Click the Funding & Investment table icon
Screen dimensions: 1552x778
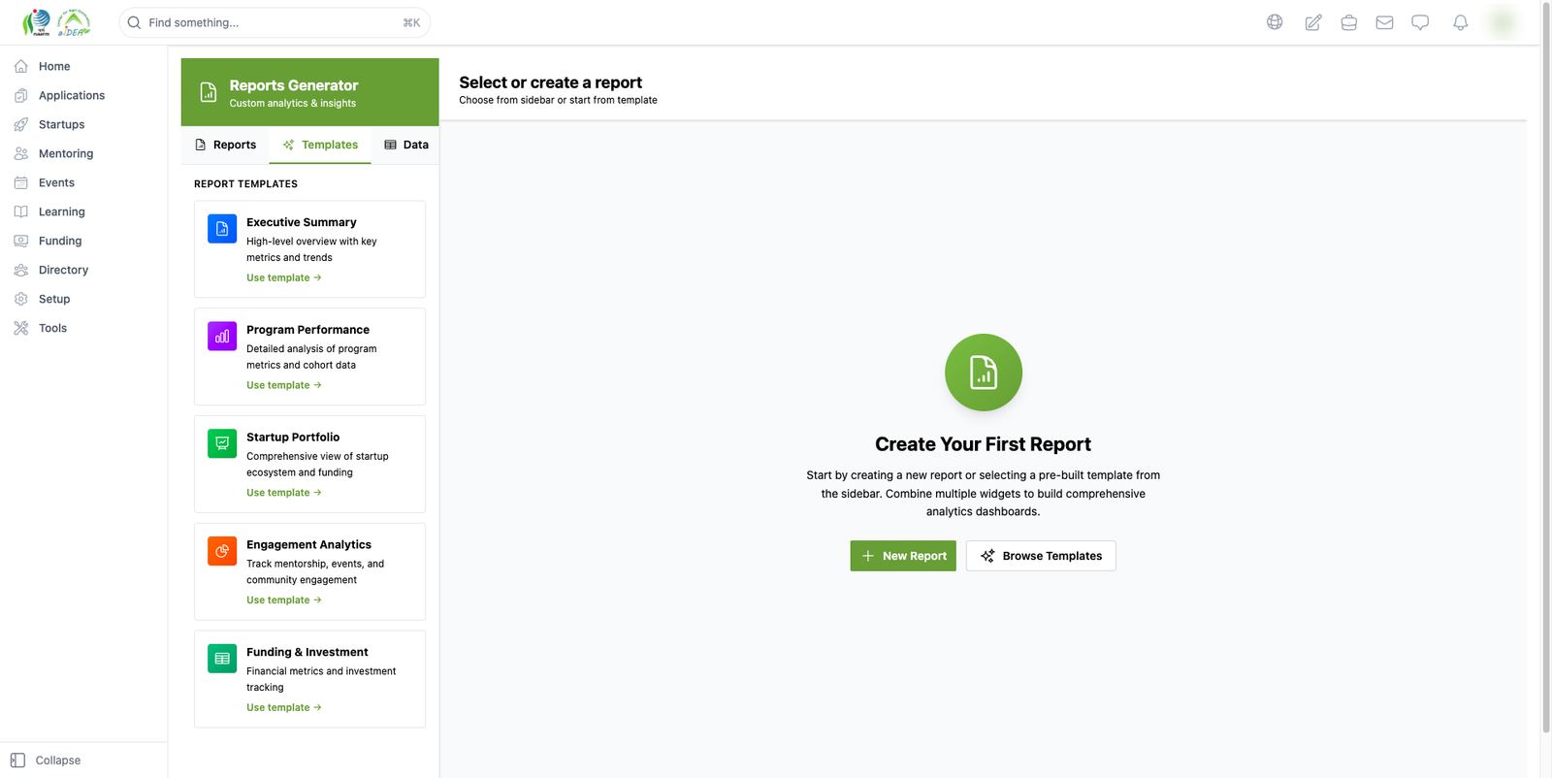[222, 659]
